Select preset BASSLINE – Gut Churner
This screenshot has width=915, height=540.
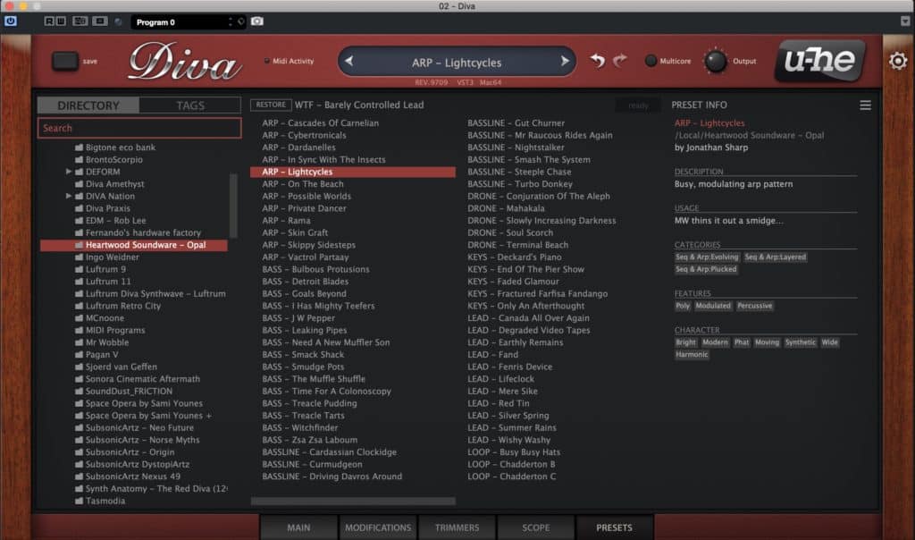(x=516, y=123)
